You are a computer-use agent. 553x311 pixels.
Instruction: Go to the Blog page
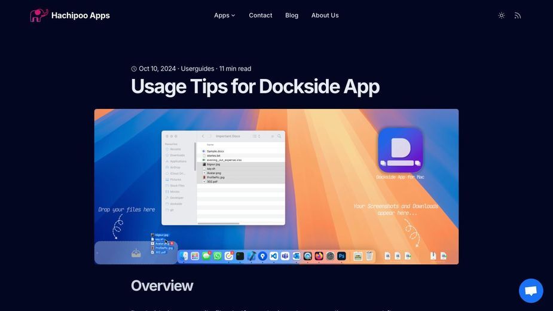[x=292, y=15]
